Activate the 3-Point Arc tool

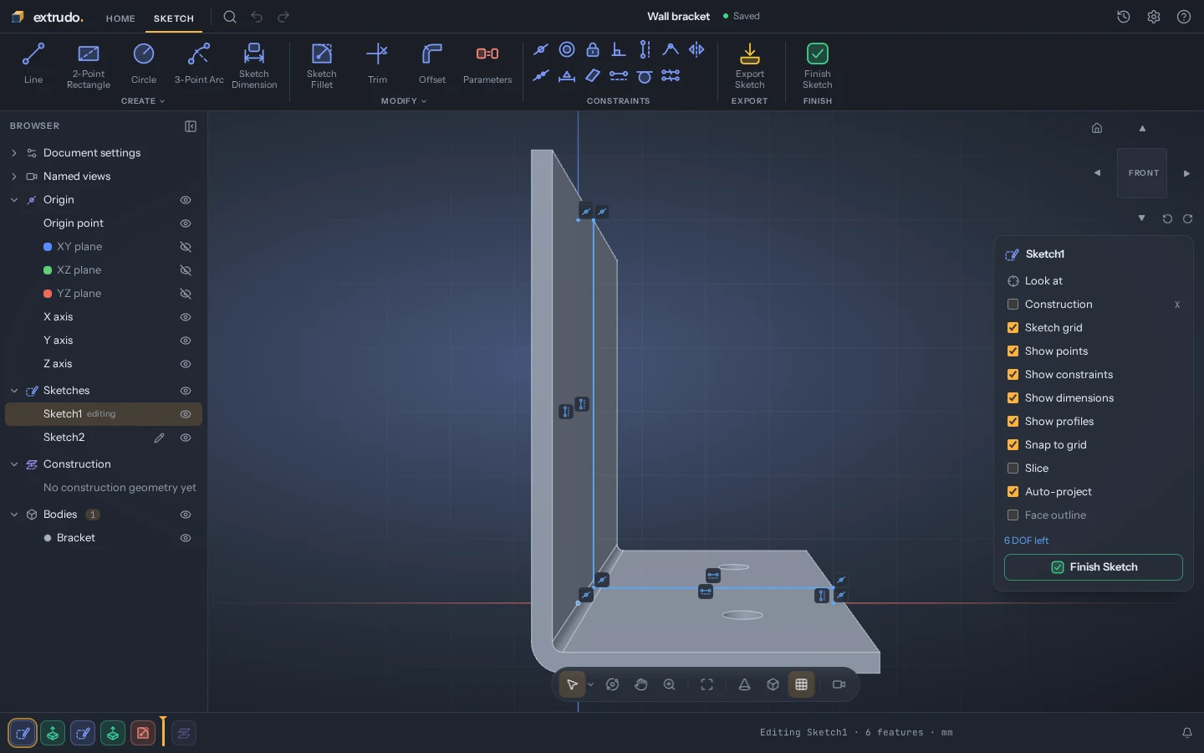pos(199,64)
